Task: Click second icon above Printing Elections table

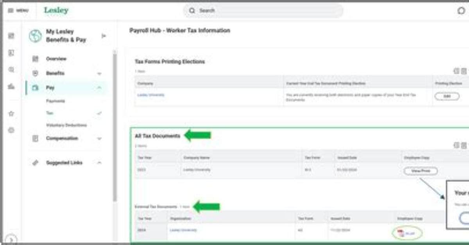Action: 464,71
